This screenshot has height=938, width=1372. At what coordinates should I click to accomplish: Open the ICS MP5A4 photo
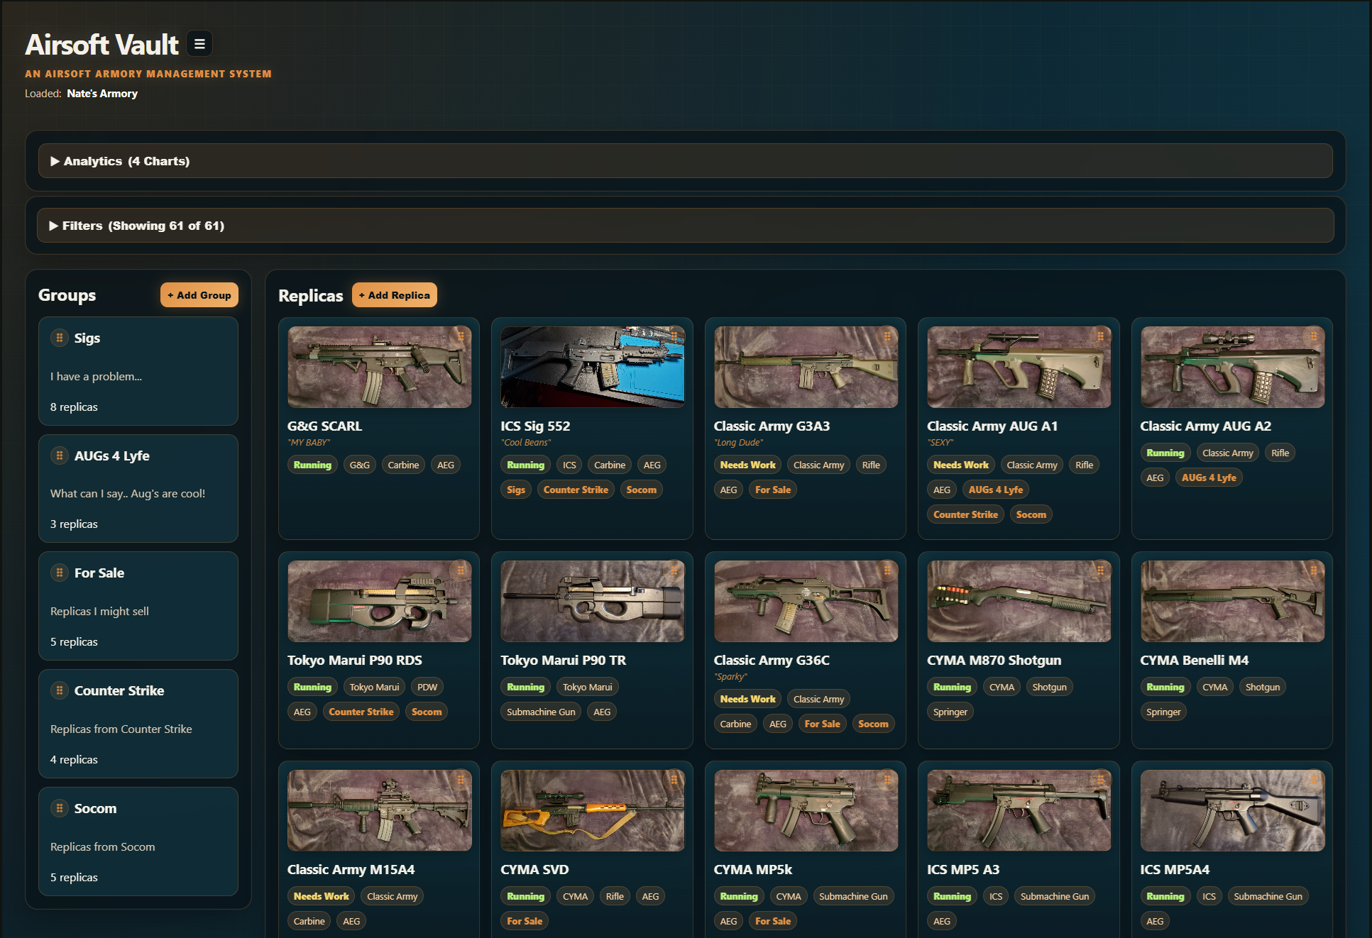pyautogui.click(x=1232, y=810)
